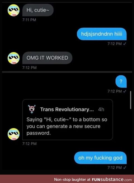Image resolution: width=134 pixels, height=183 pixels.
Task: Select the "hdjsjsndndnn hiiii" message bubble
Action: 102,34
